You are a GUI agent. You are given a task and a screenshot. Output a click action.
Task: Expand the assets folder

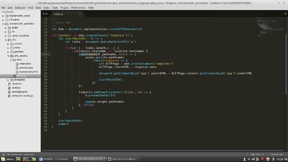coord(8,44)
